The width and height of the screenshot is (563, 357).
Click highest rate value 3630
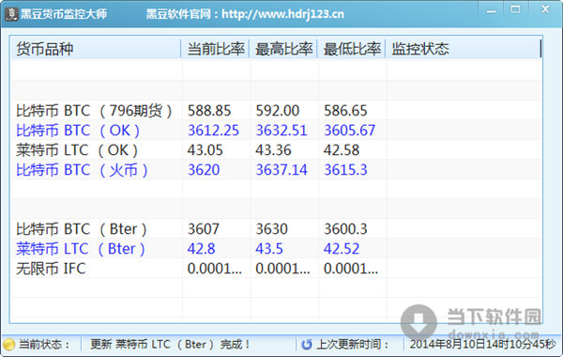tap(271, 228)
